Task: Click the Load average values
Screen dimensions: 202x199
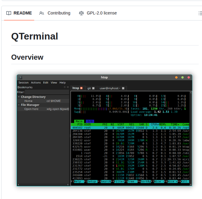Action: (166, 112)
